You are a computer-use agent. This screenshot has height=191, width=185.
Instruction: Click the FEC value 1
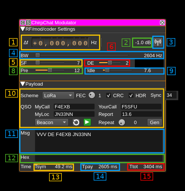[x=100, y=96]
